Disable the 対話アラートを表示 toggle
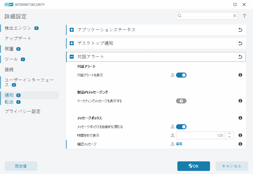The width and height of the screenshot is (253, 174). (x=181, y=75)
